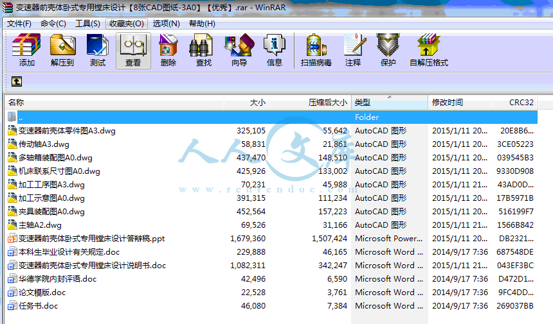The image size is (553, 324).
Task: Open the Help (帮助) menu
Action: (202, 24)
